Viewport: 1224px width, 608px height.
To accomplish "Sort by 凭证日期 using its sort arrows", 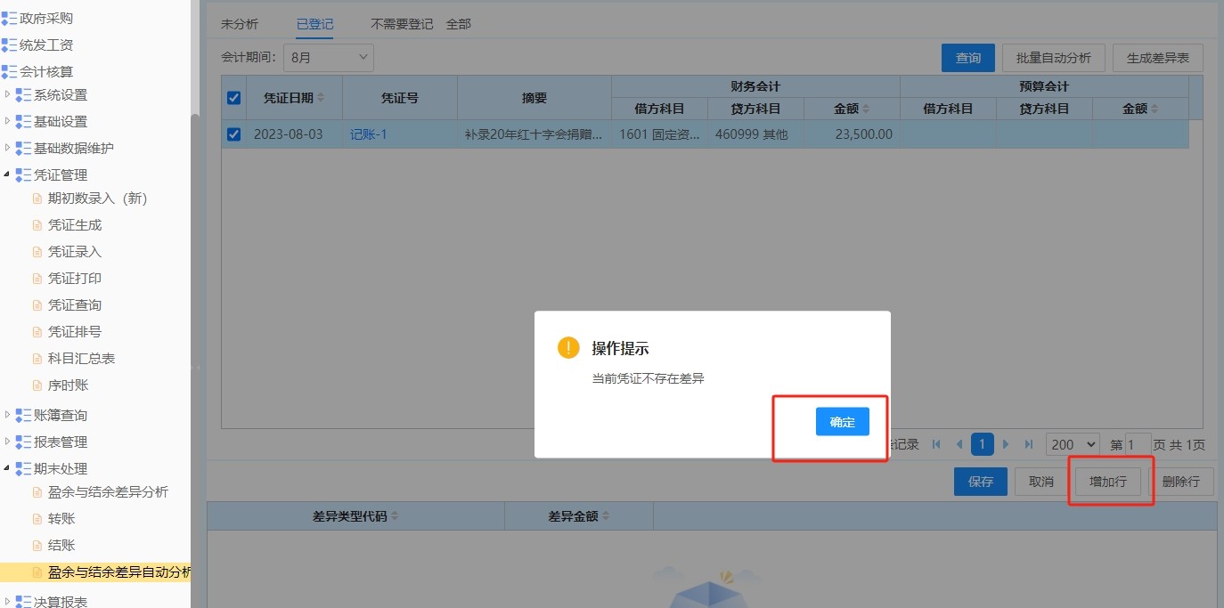I will (x=321, y=97).
